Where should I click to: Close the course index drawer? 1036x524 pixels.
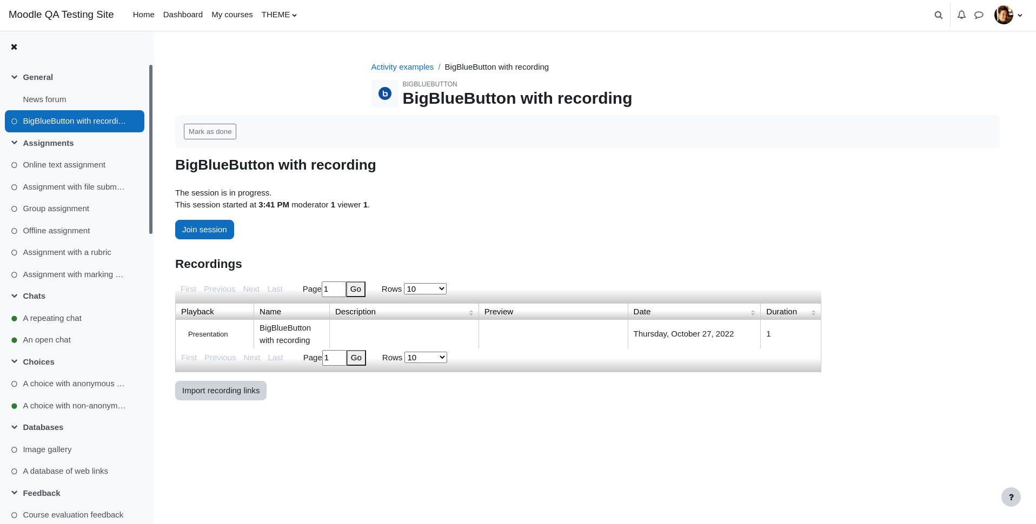14,47
